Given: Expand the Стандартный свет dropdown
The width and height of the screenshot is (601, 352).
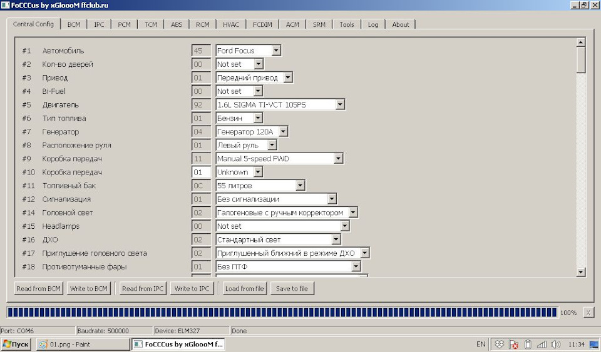Looking at the screenshot, I should click(336, 239).
